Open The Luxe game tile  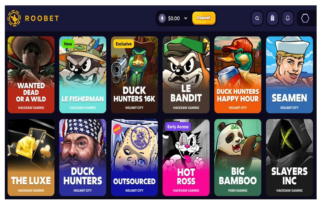31,158
